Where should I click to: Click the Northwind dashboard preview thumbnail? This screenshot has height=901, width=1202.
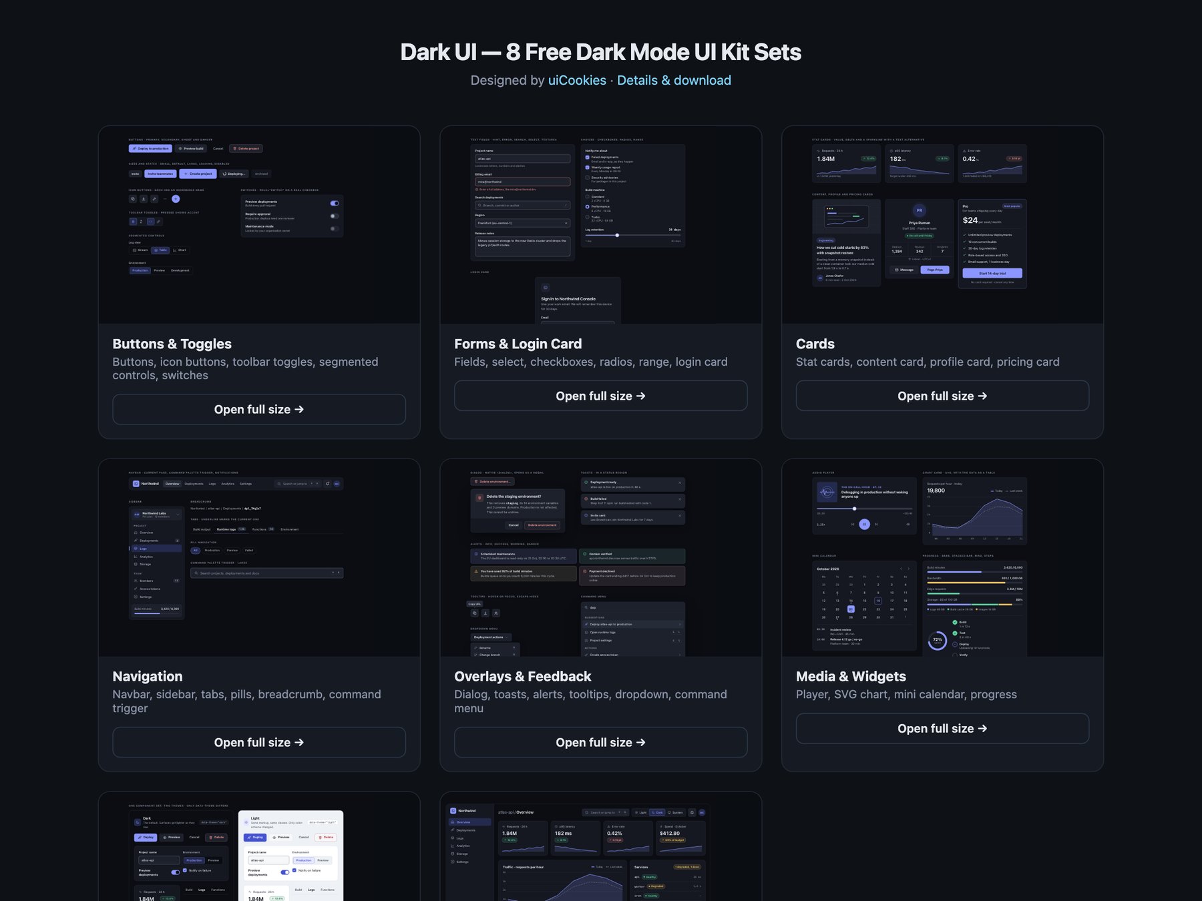(600, 847)
